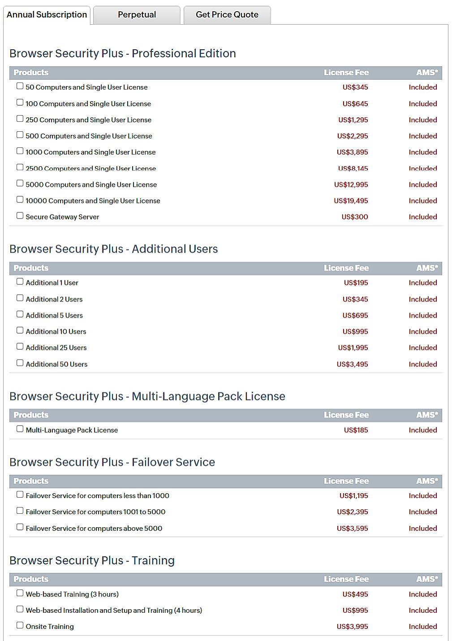This screenshot has width=452, height=641.
Task: Enable Failover Service for computers less than 1000
Action: pyautogui.click(x=20, y=494)
